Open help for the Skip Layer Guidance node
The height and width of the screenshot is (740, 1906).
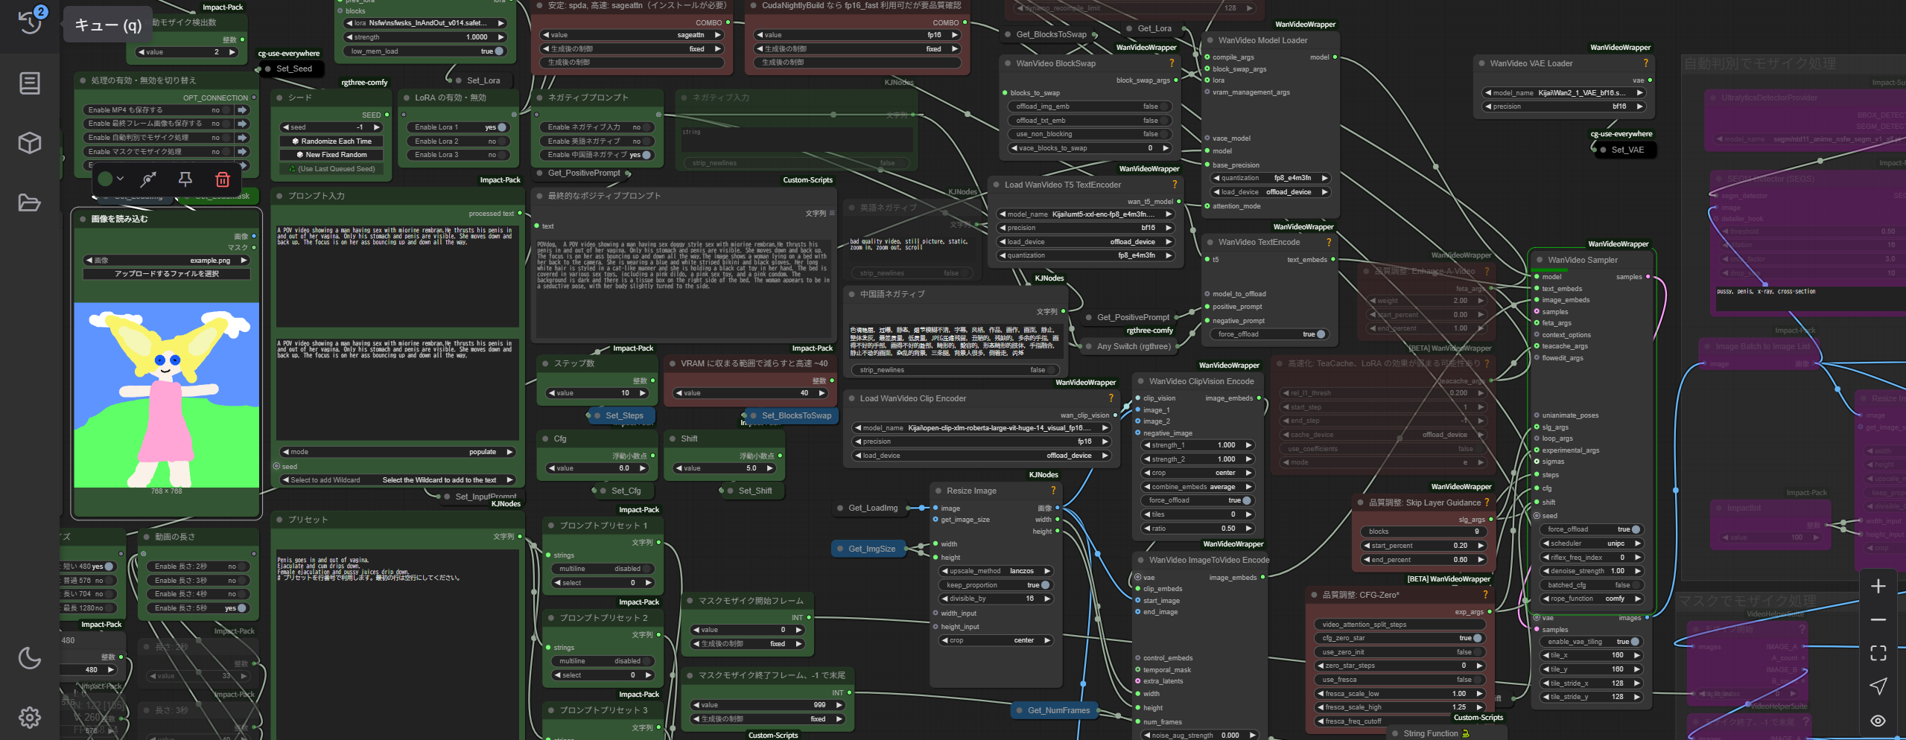1487,503
